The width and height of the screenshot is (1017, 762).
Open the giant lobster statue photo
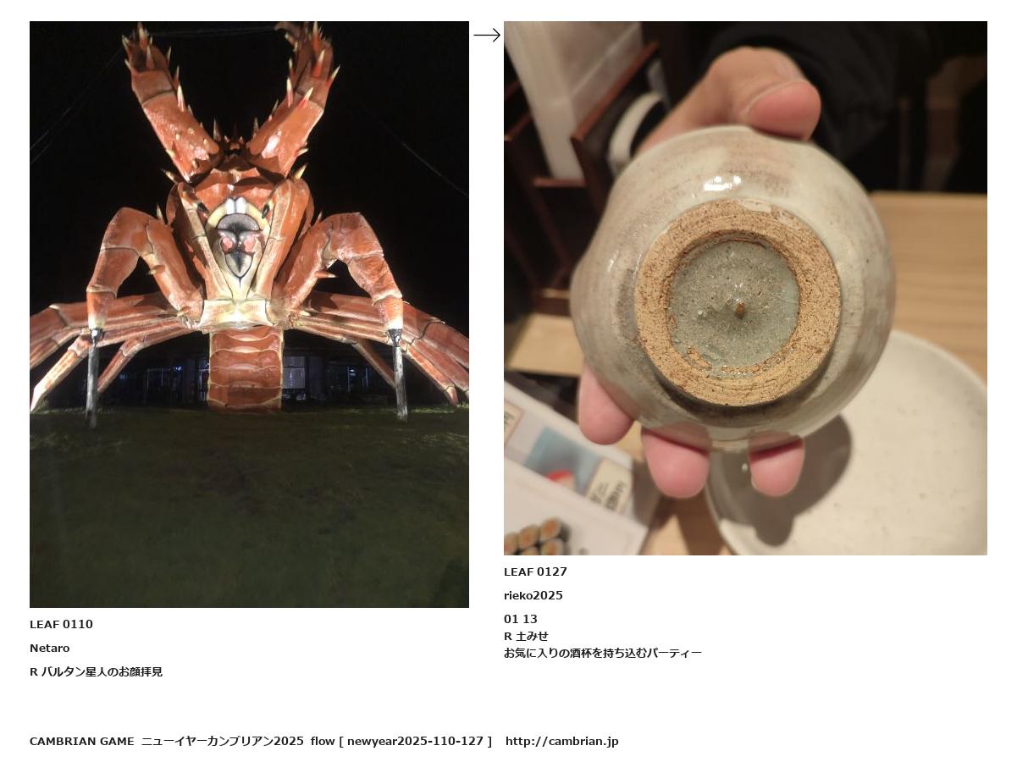(249, 314)
